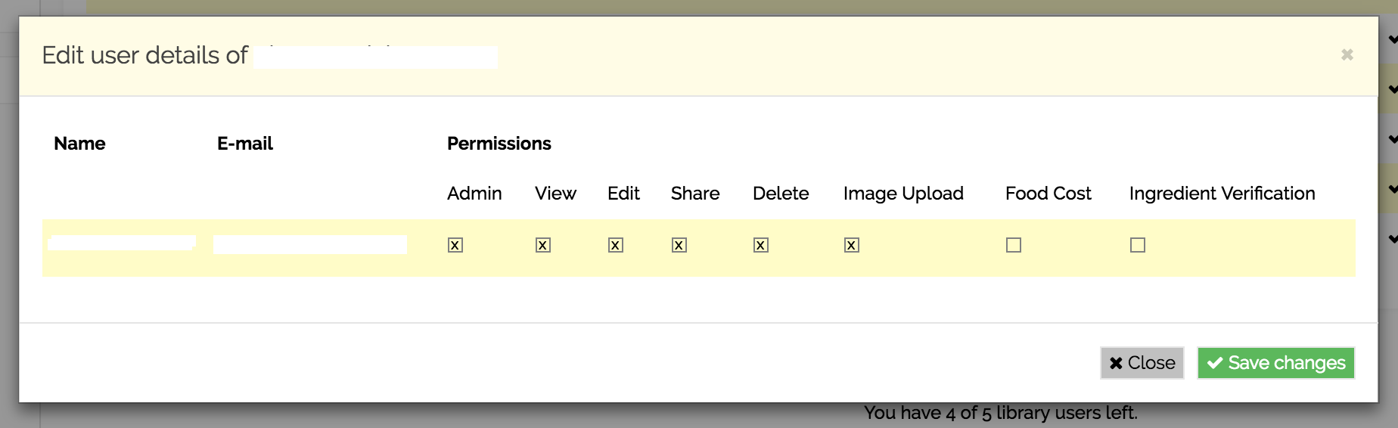Expand the bottom chevron on right edge
Screen dimensions: 1398x428
(1393, 239)
